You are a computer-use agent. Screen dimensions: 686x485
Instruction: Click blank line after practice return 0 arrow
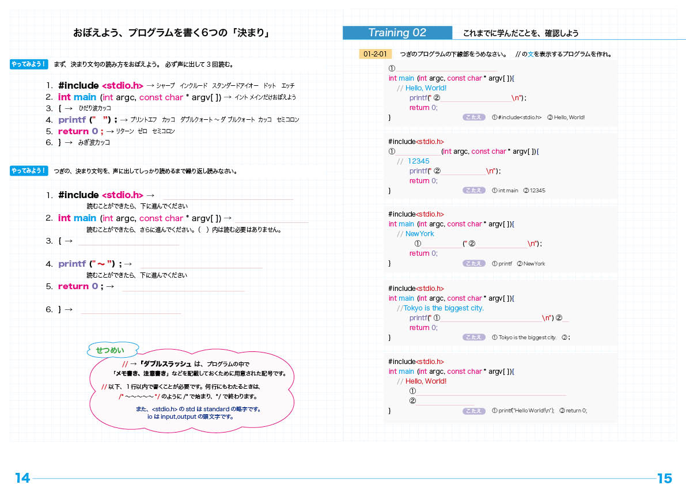tap(183, 287)
